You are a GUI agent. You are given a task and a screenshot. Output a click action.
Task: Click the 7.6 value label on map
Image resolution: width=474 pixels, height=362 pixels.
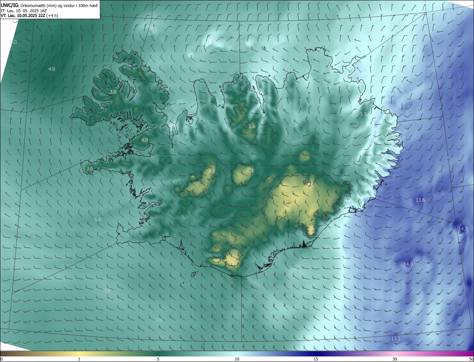coord(159,320)
